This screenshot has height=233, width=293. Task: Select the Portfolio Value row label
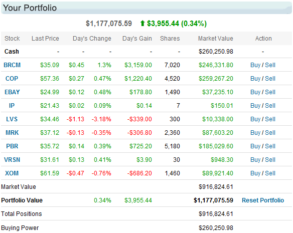22,200
